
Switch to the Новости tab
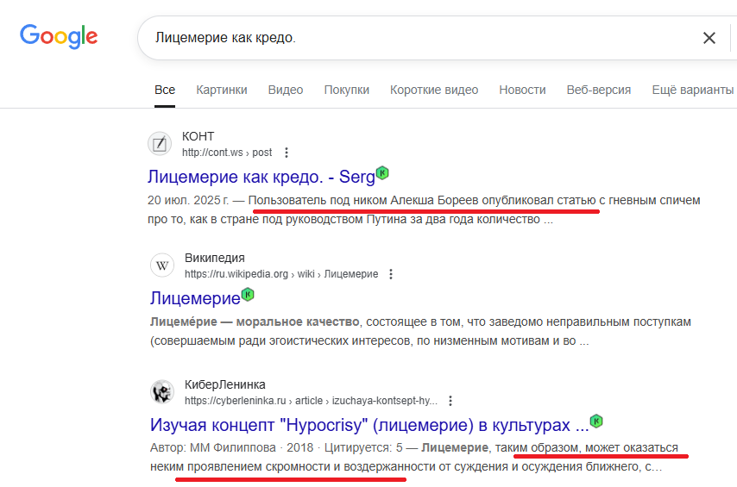(x=522, y=90)
